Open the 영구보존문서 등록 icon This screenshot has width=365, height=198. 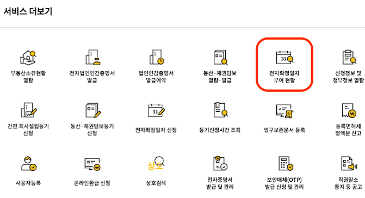pyautogui.click(x=284, y=111)
